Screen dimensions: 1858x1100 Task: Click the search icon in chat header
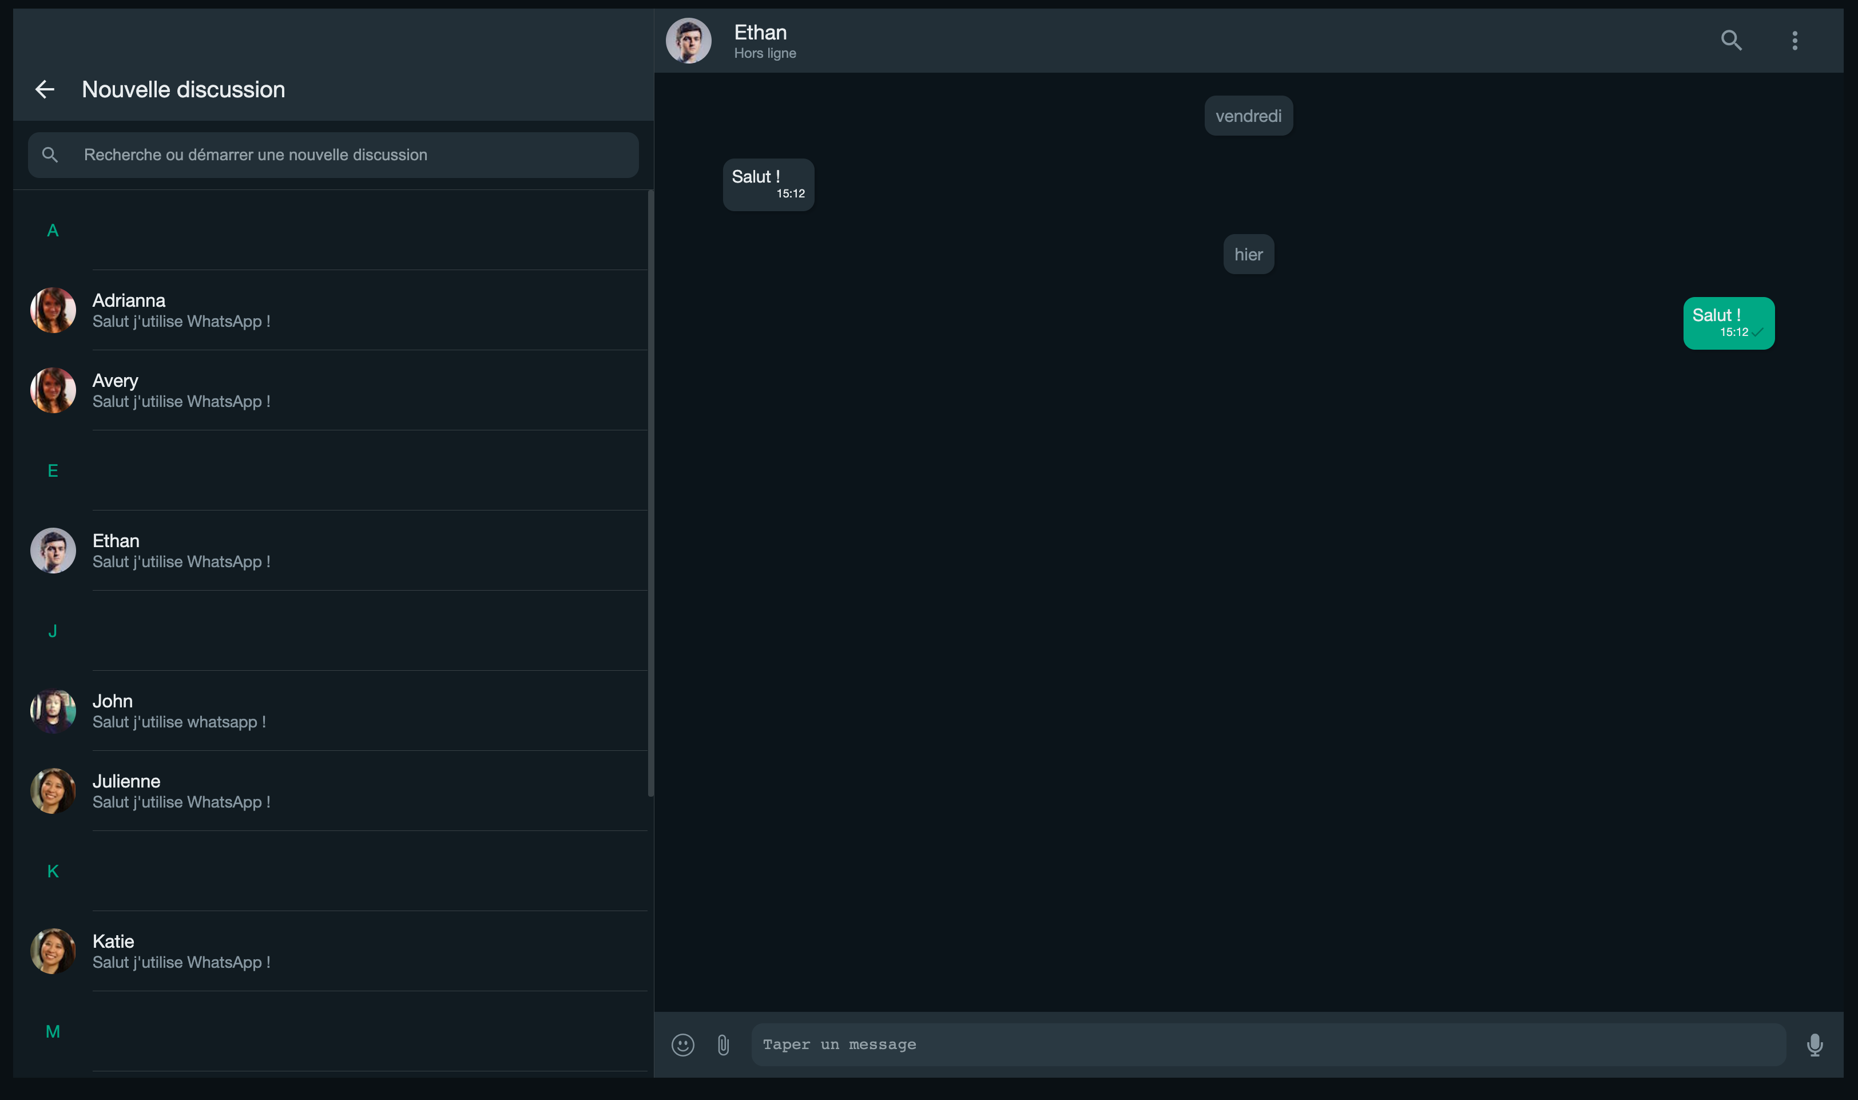(1730, 40)
